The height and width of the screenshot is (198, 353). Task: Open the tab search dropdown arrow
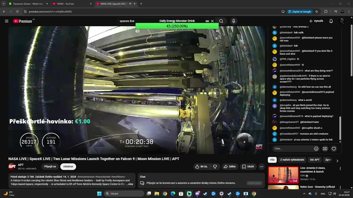pos(4,4)
